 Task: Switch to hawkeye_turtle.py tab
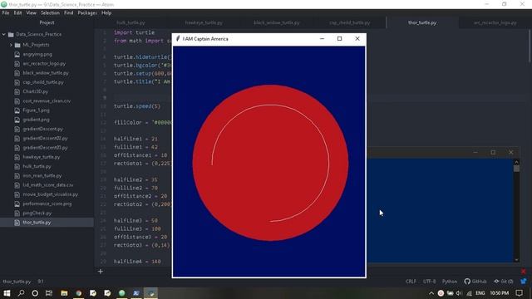coord(204,22)
